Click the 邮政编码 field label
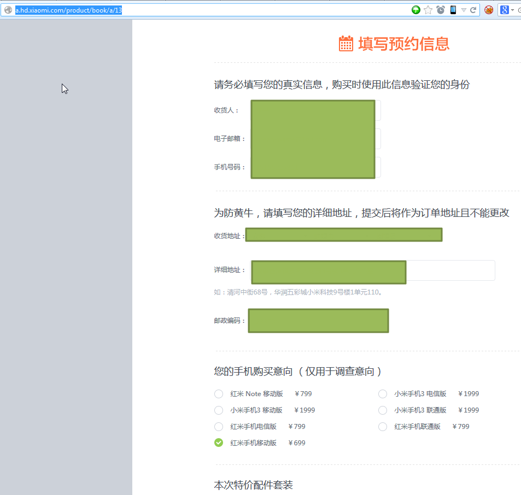Image resolution: width=521 pixels, height=495 pixels. click(x=229, y=320)
